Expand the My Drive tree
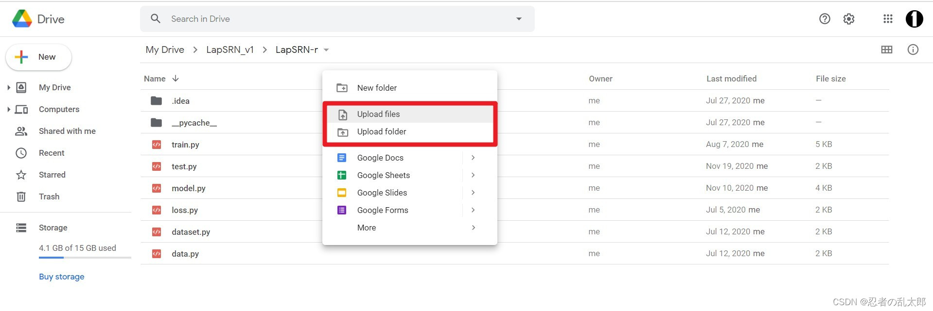 8,87
